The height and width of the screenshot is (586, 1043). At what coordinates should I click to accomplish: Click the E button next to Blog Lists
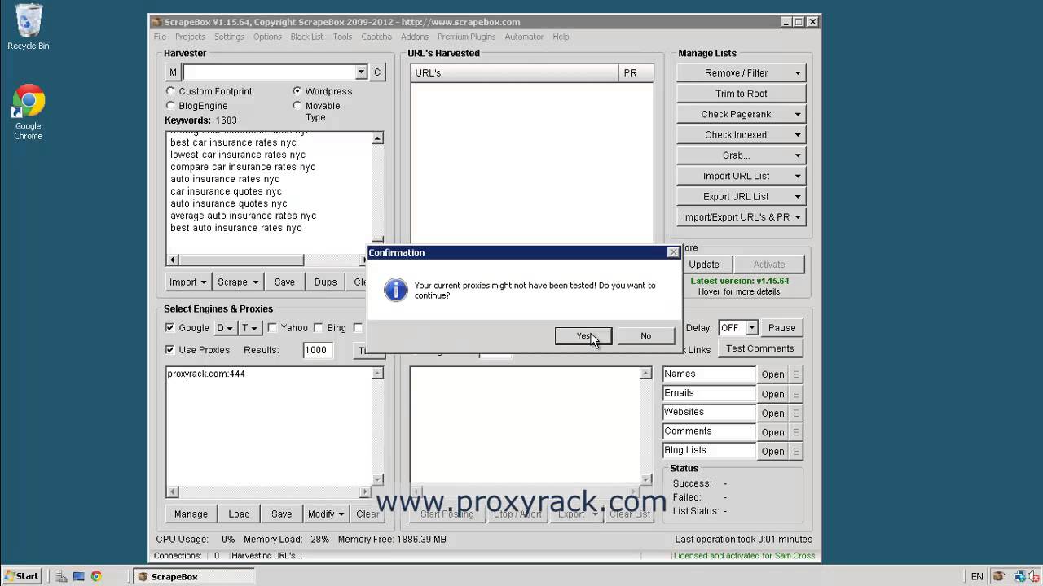click(x=796, y=451)
